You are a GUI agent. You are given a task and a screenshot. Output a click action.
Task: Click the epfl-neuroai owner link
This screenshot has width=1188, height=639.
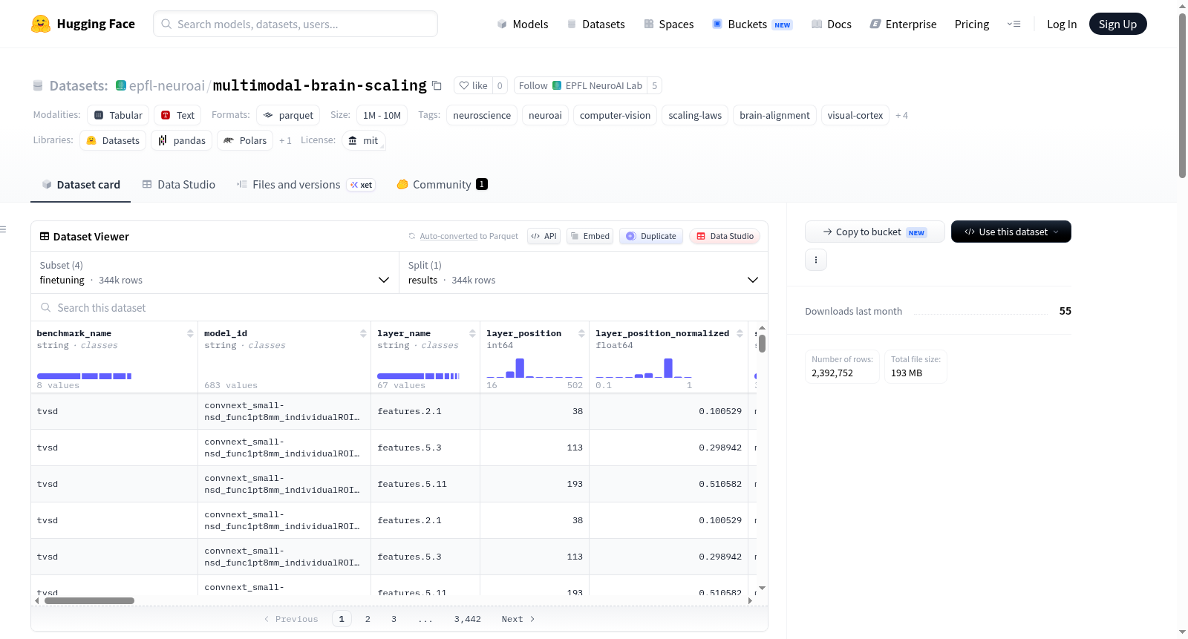click(x=167, y=85)
